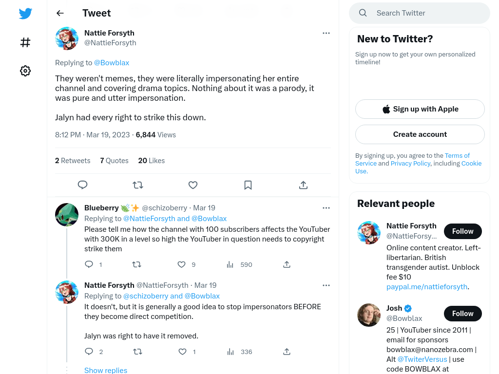Open the Settings gear icon
Image resolution: width=499 pixels, height=374 pixels.
click(25, 71)
